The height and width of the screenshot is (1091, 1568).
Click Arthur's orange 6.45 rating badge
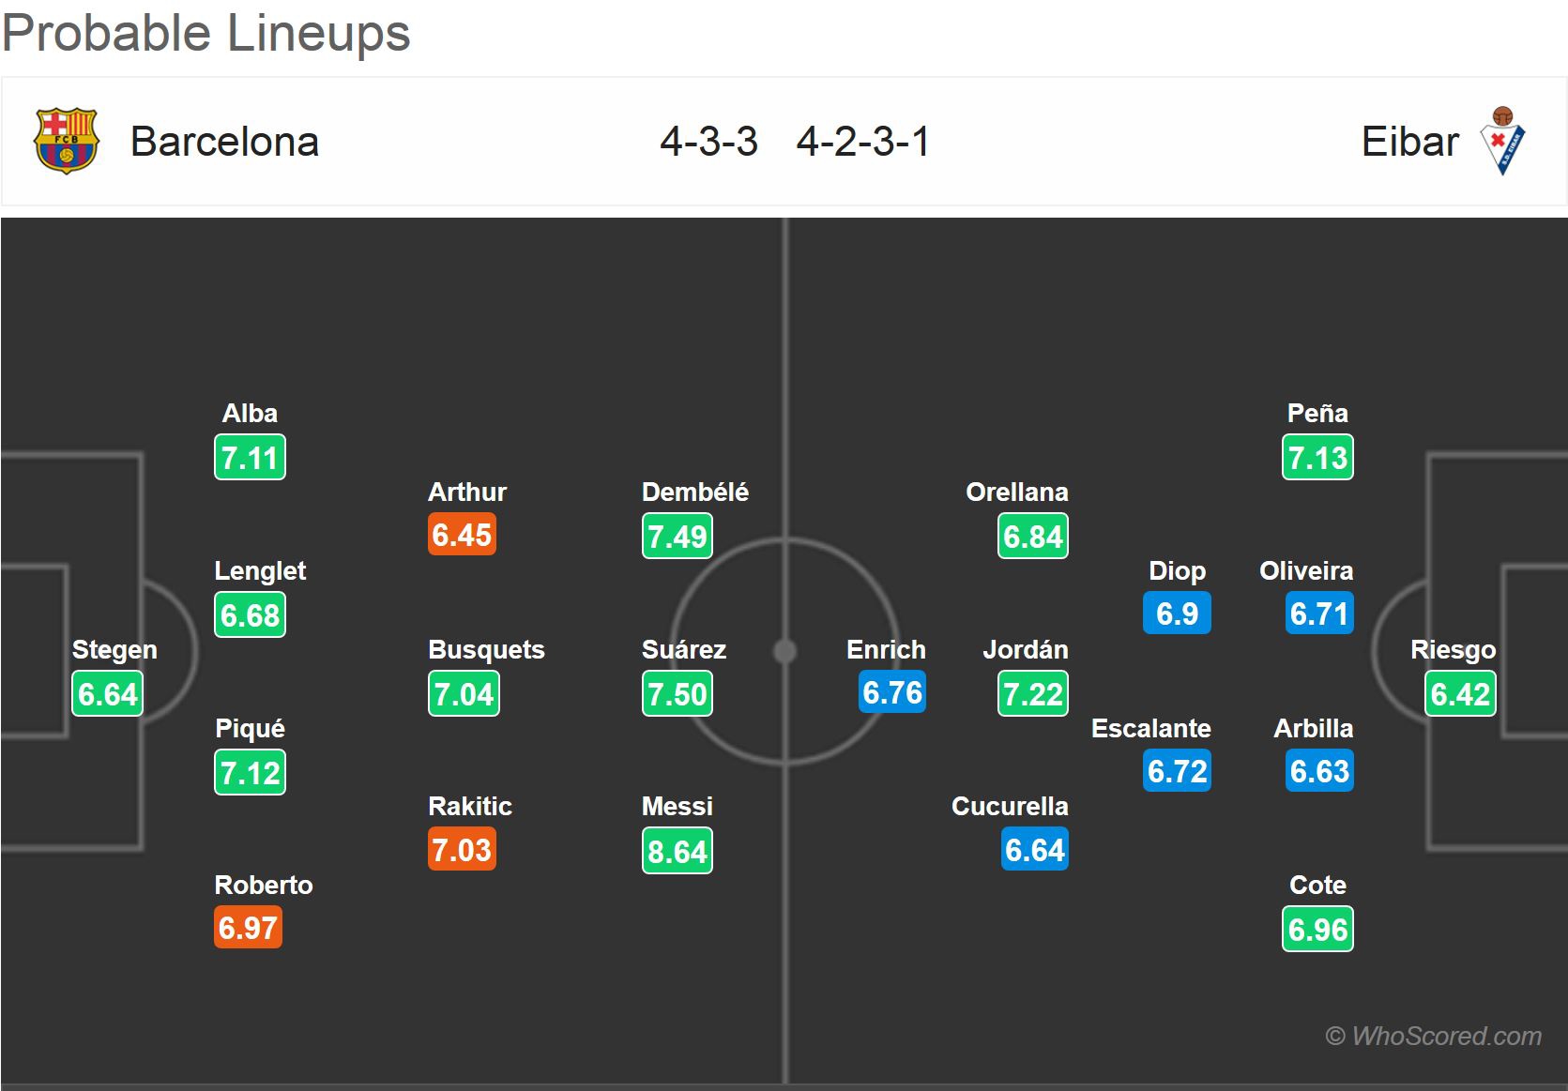pyautogui.click(x=462, y=535)
